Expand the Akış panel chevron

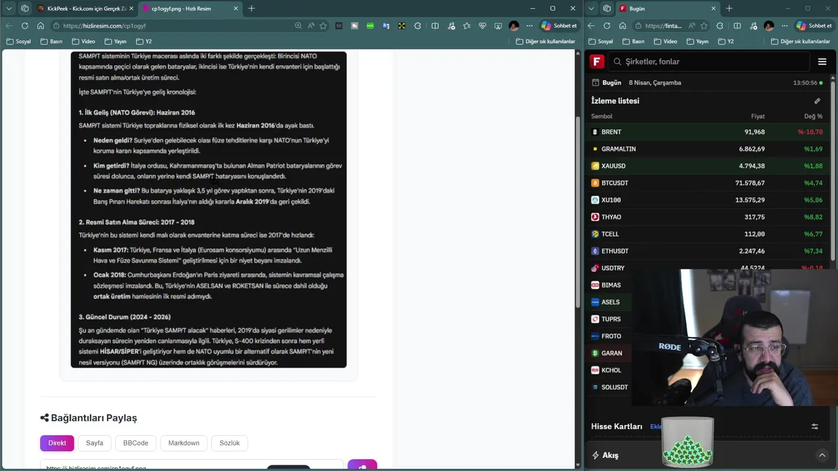[822, 455]
